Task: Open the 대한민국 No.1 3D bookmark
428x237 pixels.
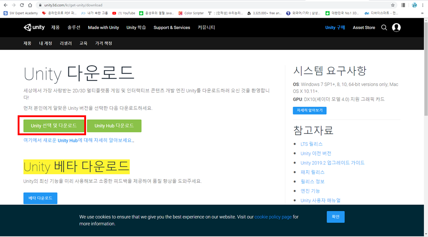Action: pyautogui.click(x=342, y=13)
